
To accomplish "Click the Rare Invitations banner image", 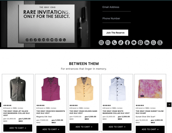I will (46, 24).
